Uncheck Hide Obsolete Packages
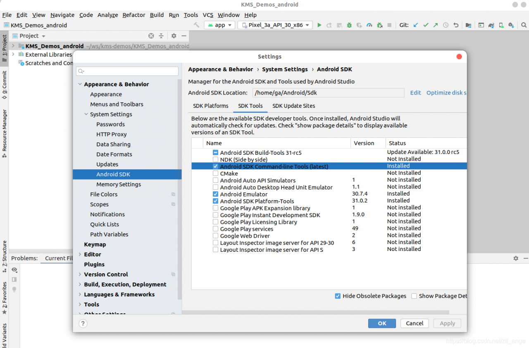The width and height of the screenshot is (529, 348). coord(338,296)
